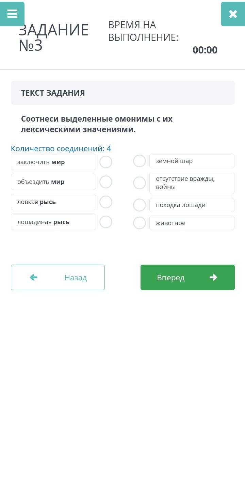The height and width of the screenshot is (501, 245).
Task: Open the hamburger menu
Action: pos(12,14)
